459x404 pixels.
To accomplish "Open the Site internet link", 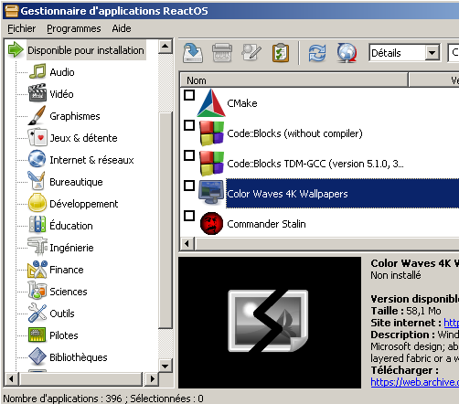I will click(x=451, y=323).
